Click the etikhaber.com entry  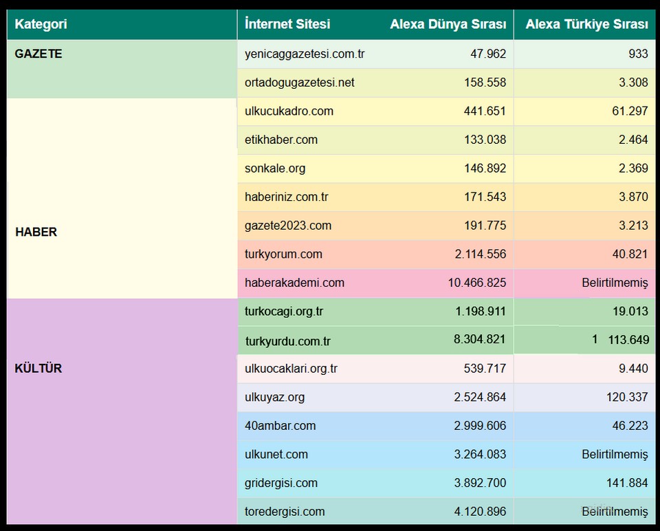tap(281, 140)
